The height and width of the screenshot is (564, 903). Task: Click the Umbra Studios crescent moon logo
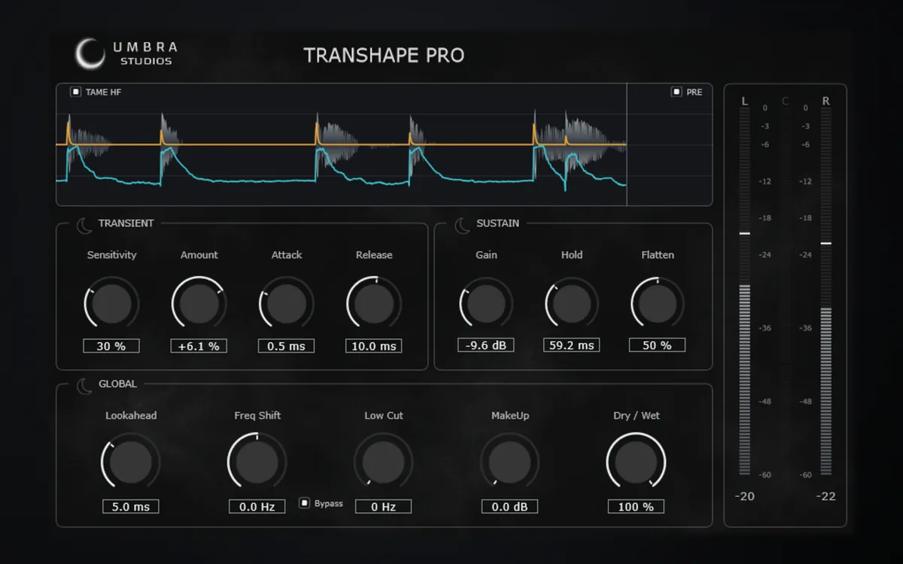point(90,53)
